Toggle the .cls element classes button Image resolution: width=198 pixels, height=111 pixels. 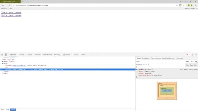[192, 62]
